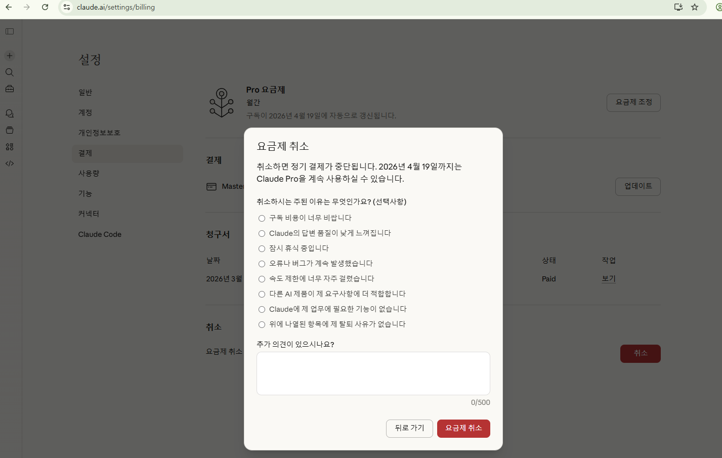The height and width of the screenshot is (458, 722).
Task: Select '위에 나열된 항목에 제 탈퇴 사유가 없습니다'
Action: pyautogui.click(x=262, y=324)
